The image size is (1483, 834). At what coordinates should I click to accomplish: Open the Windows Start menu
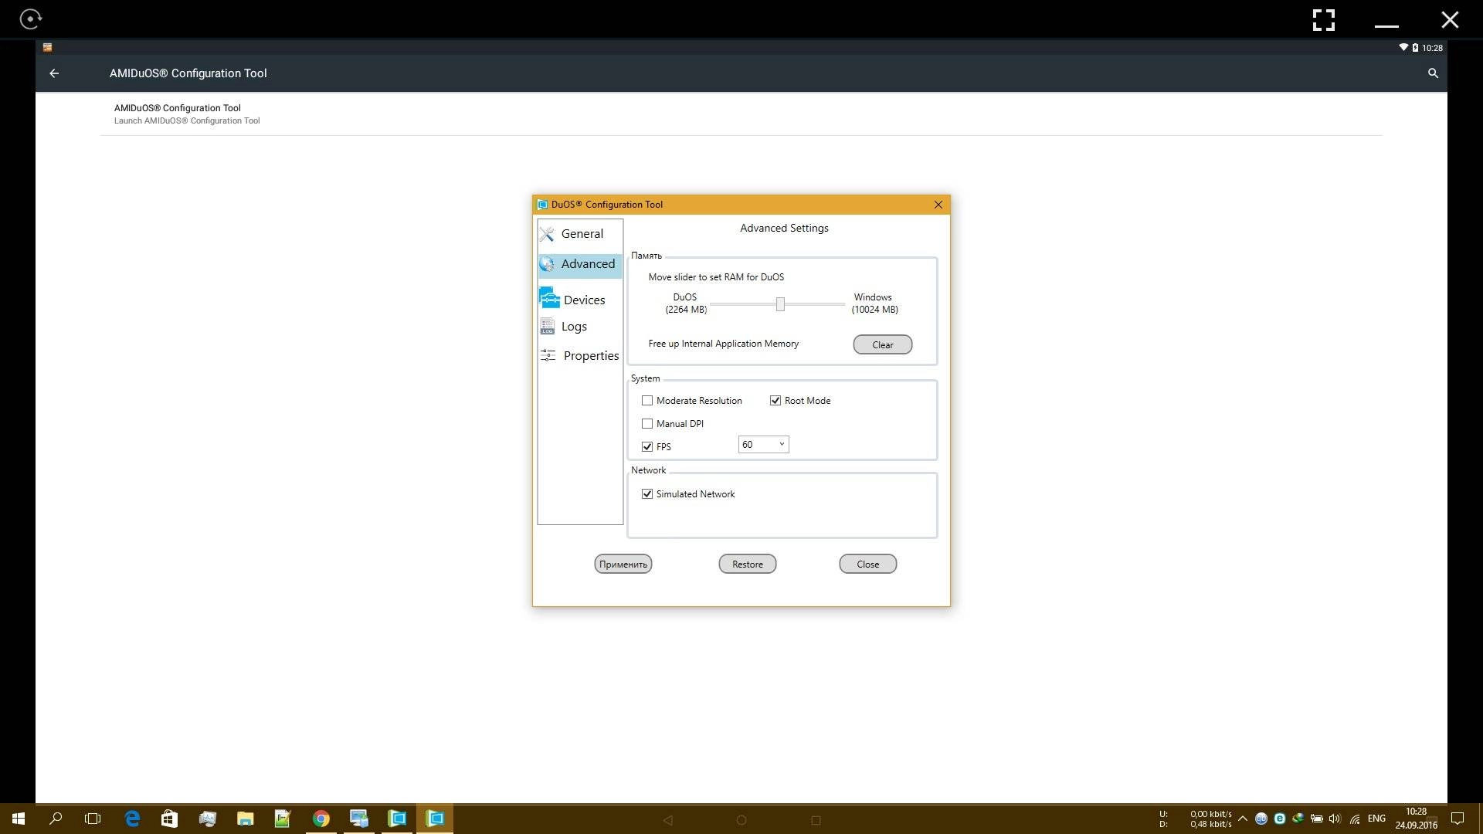pos(19,819)
